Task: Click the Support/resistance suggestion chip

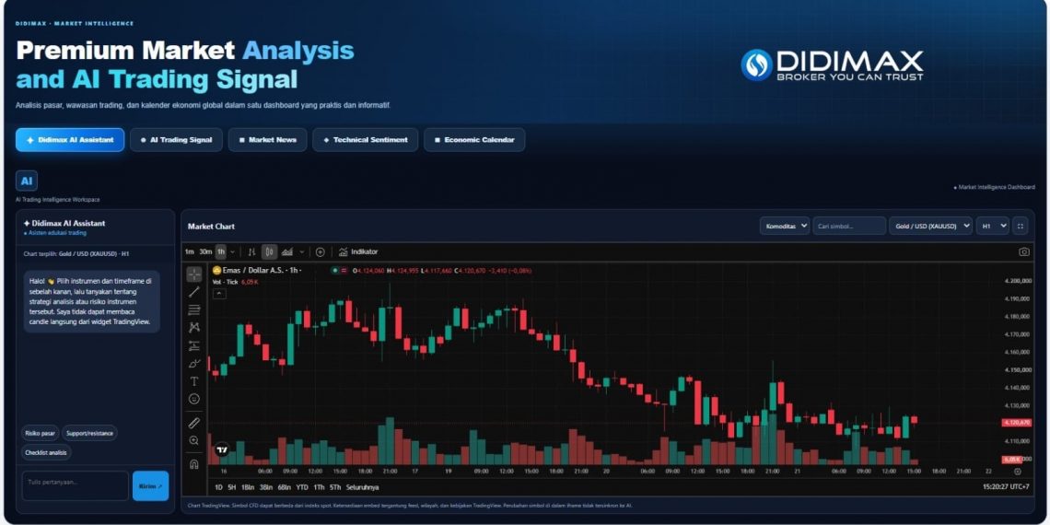Action: click(89, 433)
